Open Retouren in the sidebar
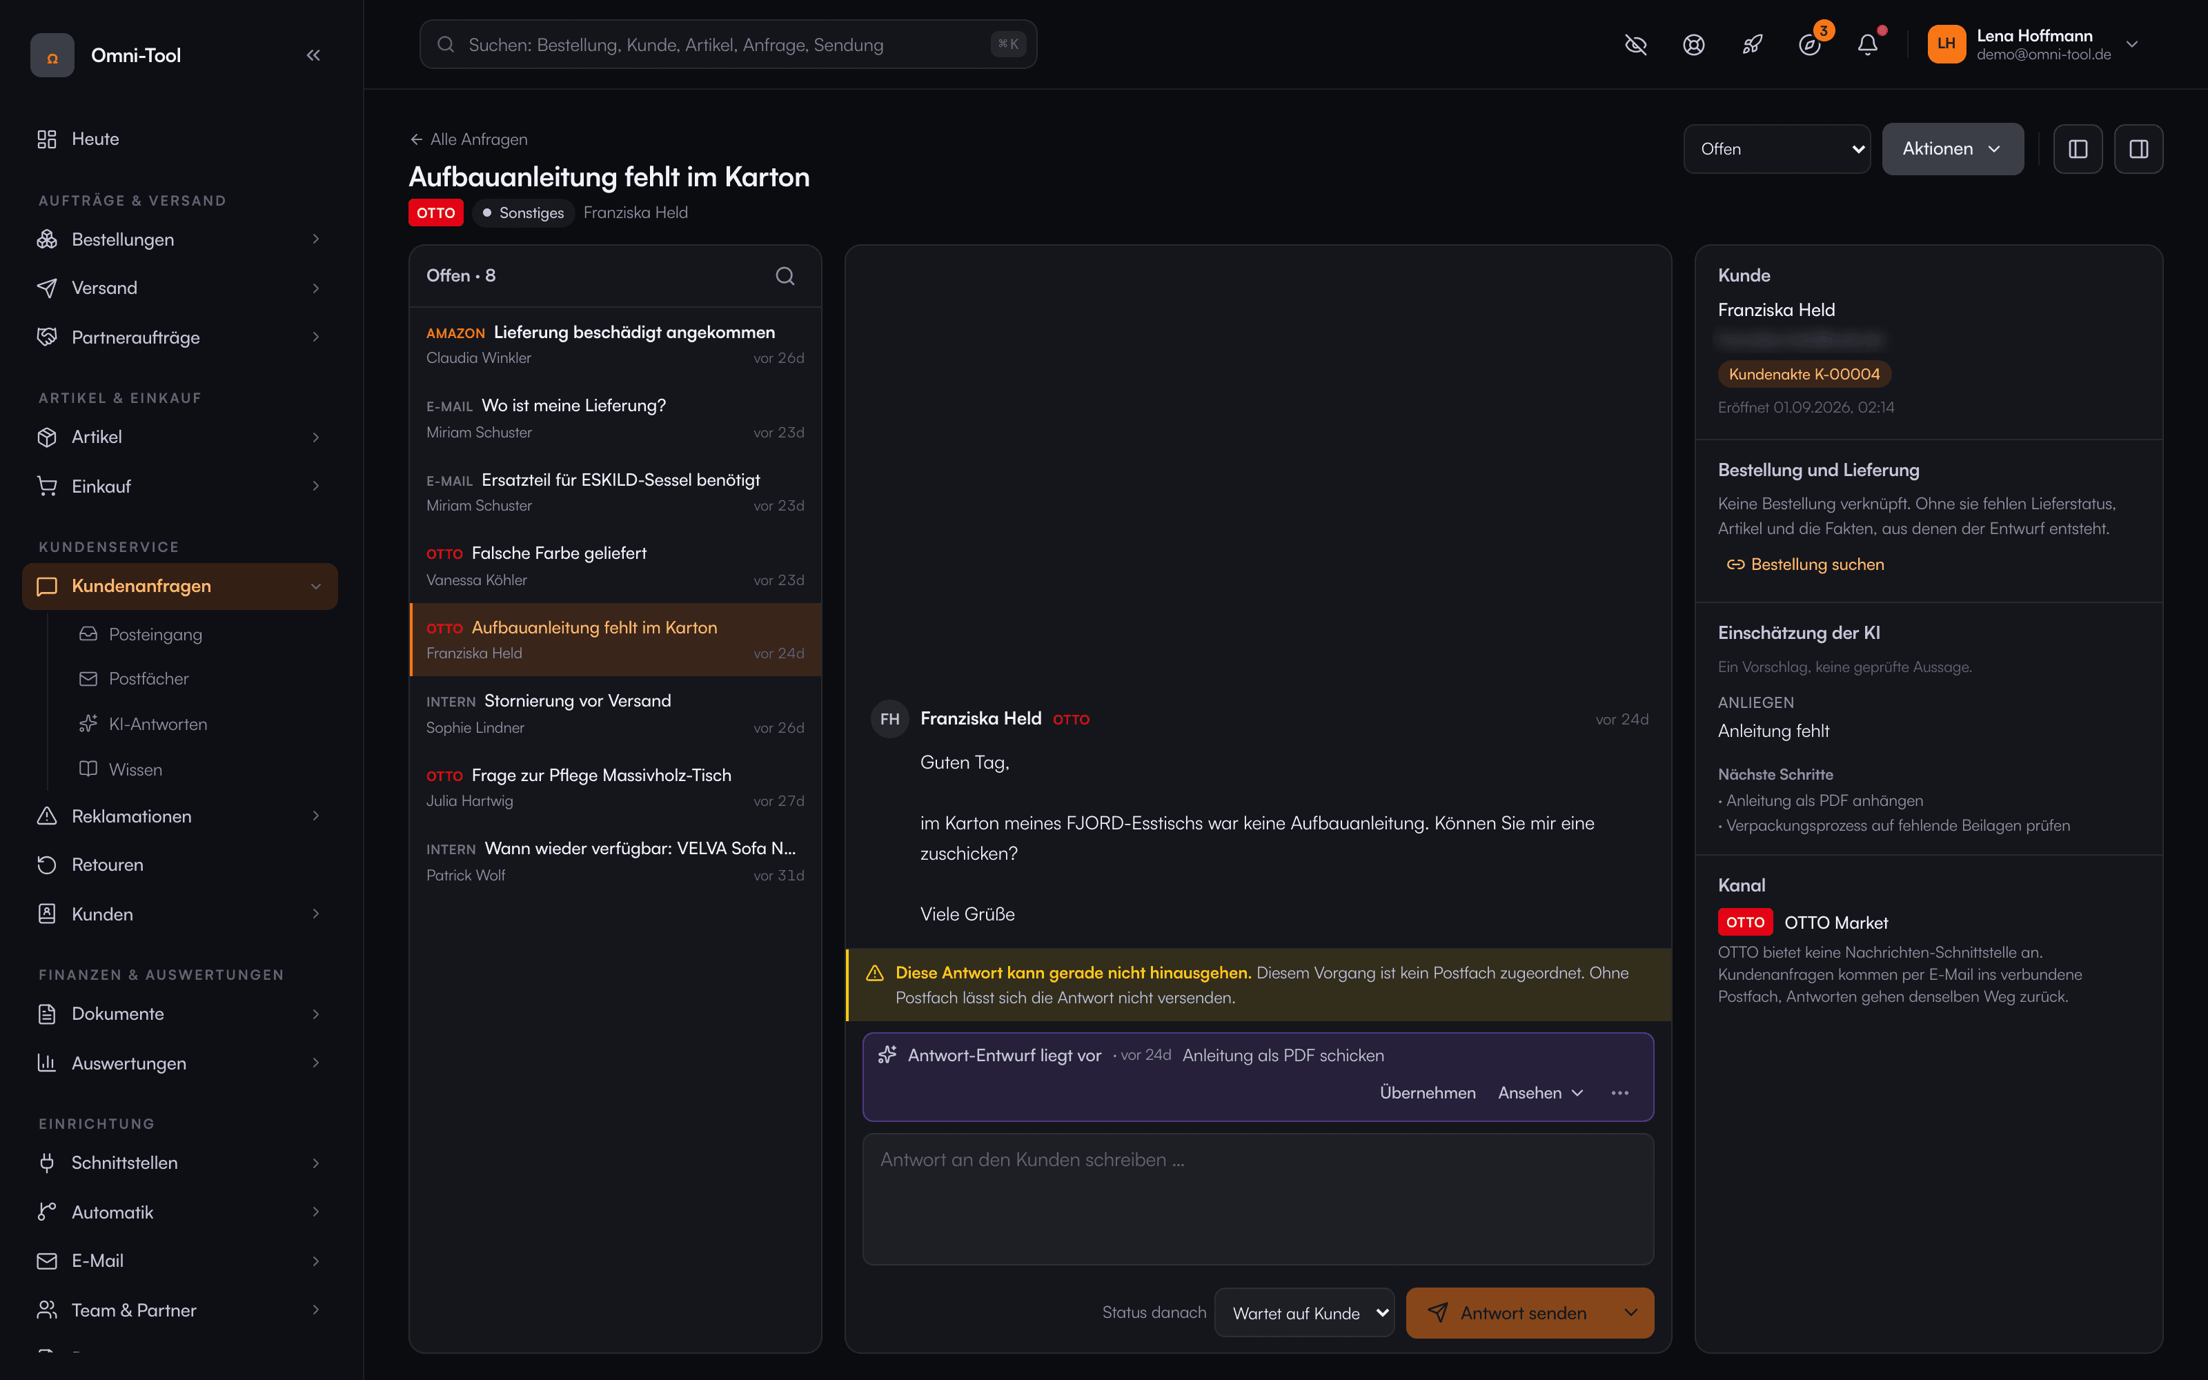The width and height of the screenshot is (2208, 1380). [181, 865]
